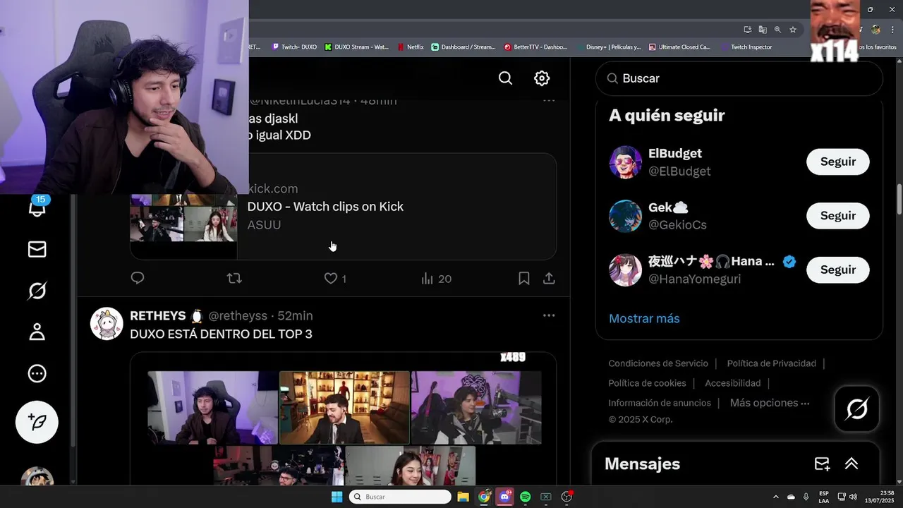Open OBS Studio from taskbar
The image size is (903, 508).
click(566, 497)
